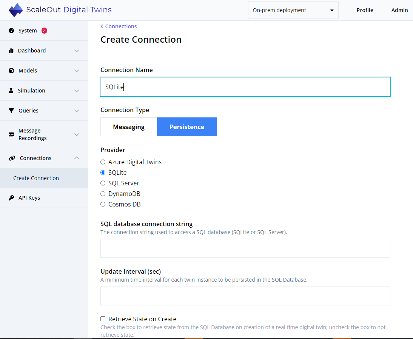Click the Queries label in sidebar
The height and width of the screenshot is (339, 413).
[28, 111]
